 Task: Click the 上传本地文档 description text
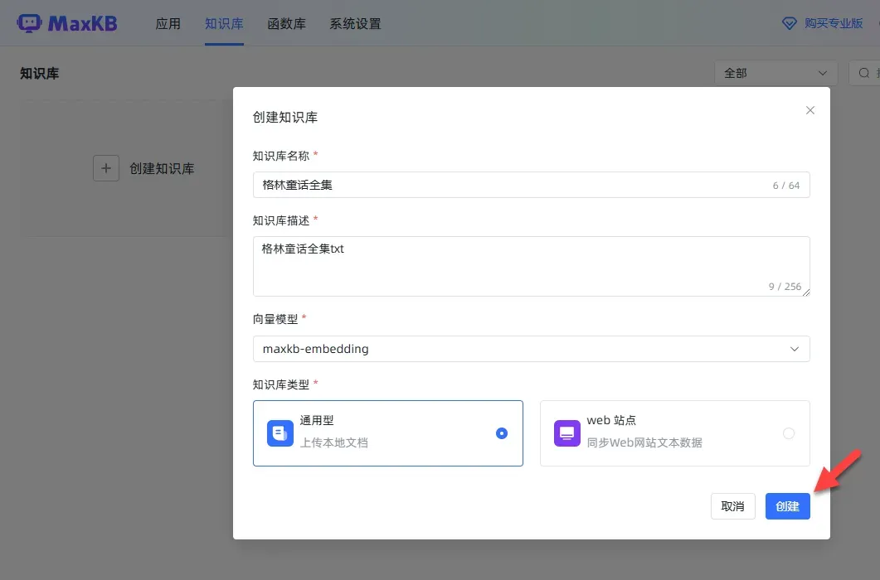click(x=334, y=442)
